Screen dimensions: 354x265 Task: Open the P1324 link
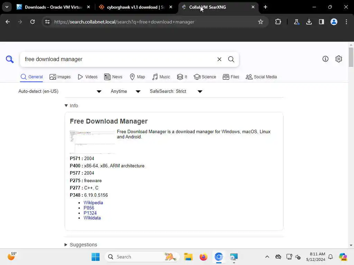90,213
